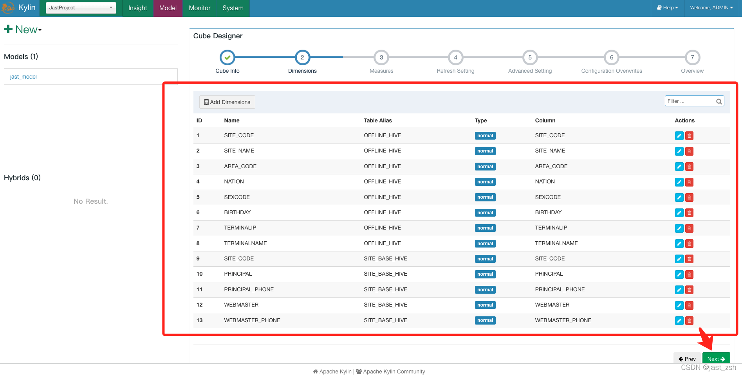Viewport: 742px width, 375px height.
Task: Expand the New dropdown menu
Action: (x=23, y=29)
